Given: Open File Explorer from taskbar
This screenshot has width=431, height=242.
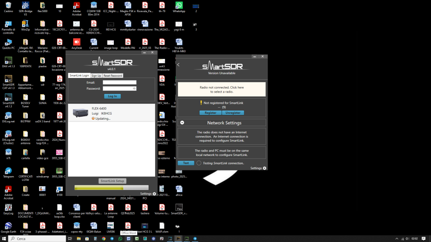Looking at the screenshot, I should (x=78, y=239).
